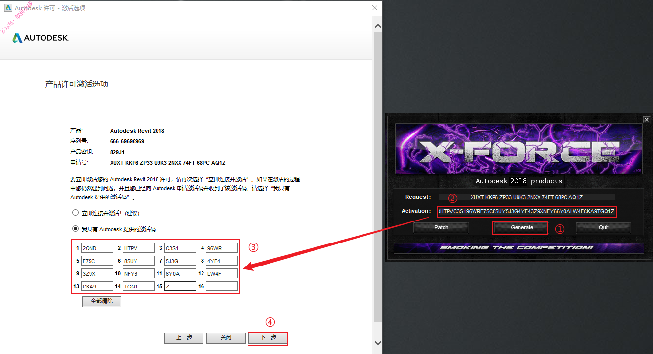Screen dimensions: 653x354
Task: Click the '下一步' next button
Action: tap(268, 338)
